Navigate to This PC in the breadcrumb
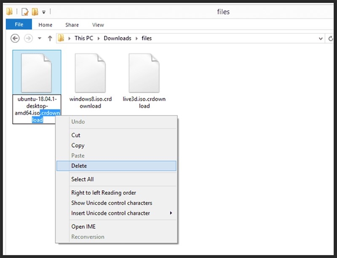The width and height of the screenshot is (337, 258). (84, 38)
